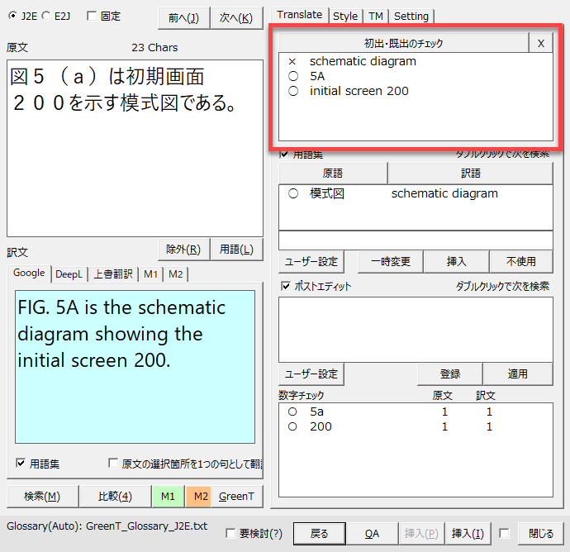Toggle the ポストエディット checkbox

pos(286,286)
